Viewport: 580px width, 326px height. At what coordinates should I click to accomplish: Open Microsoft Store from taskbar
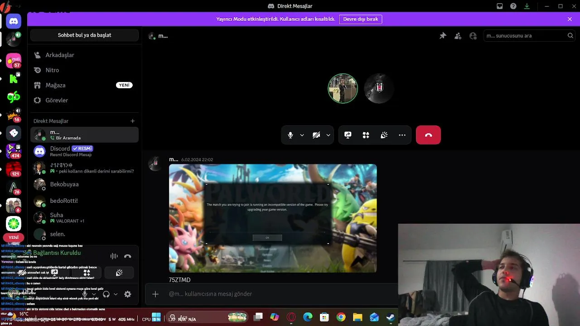[x=324, y=317]
